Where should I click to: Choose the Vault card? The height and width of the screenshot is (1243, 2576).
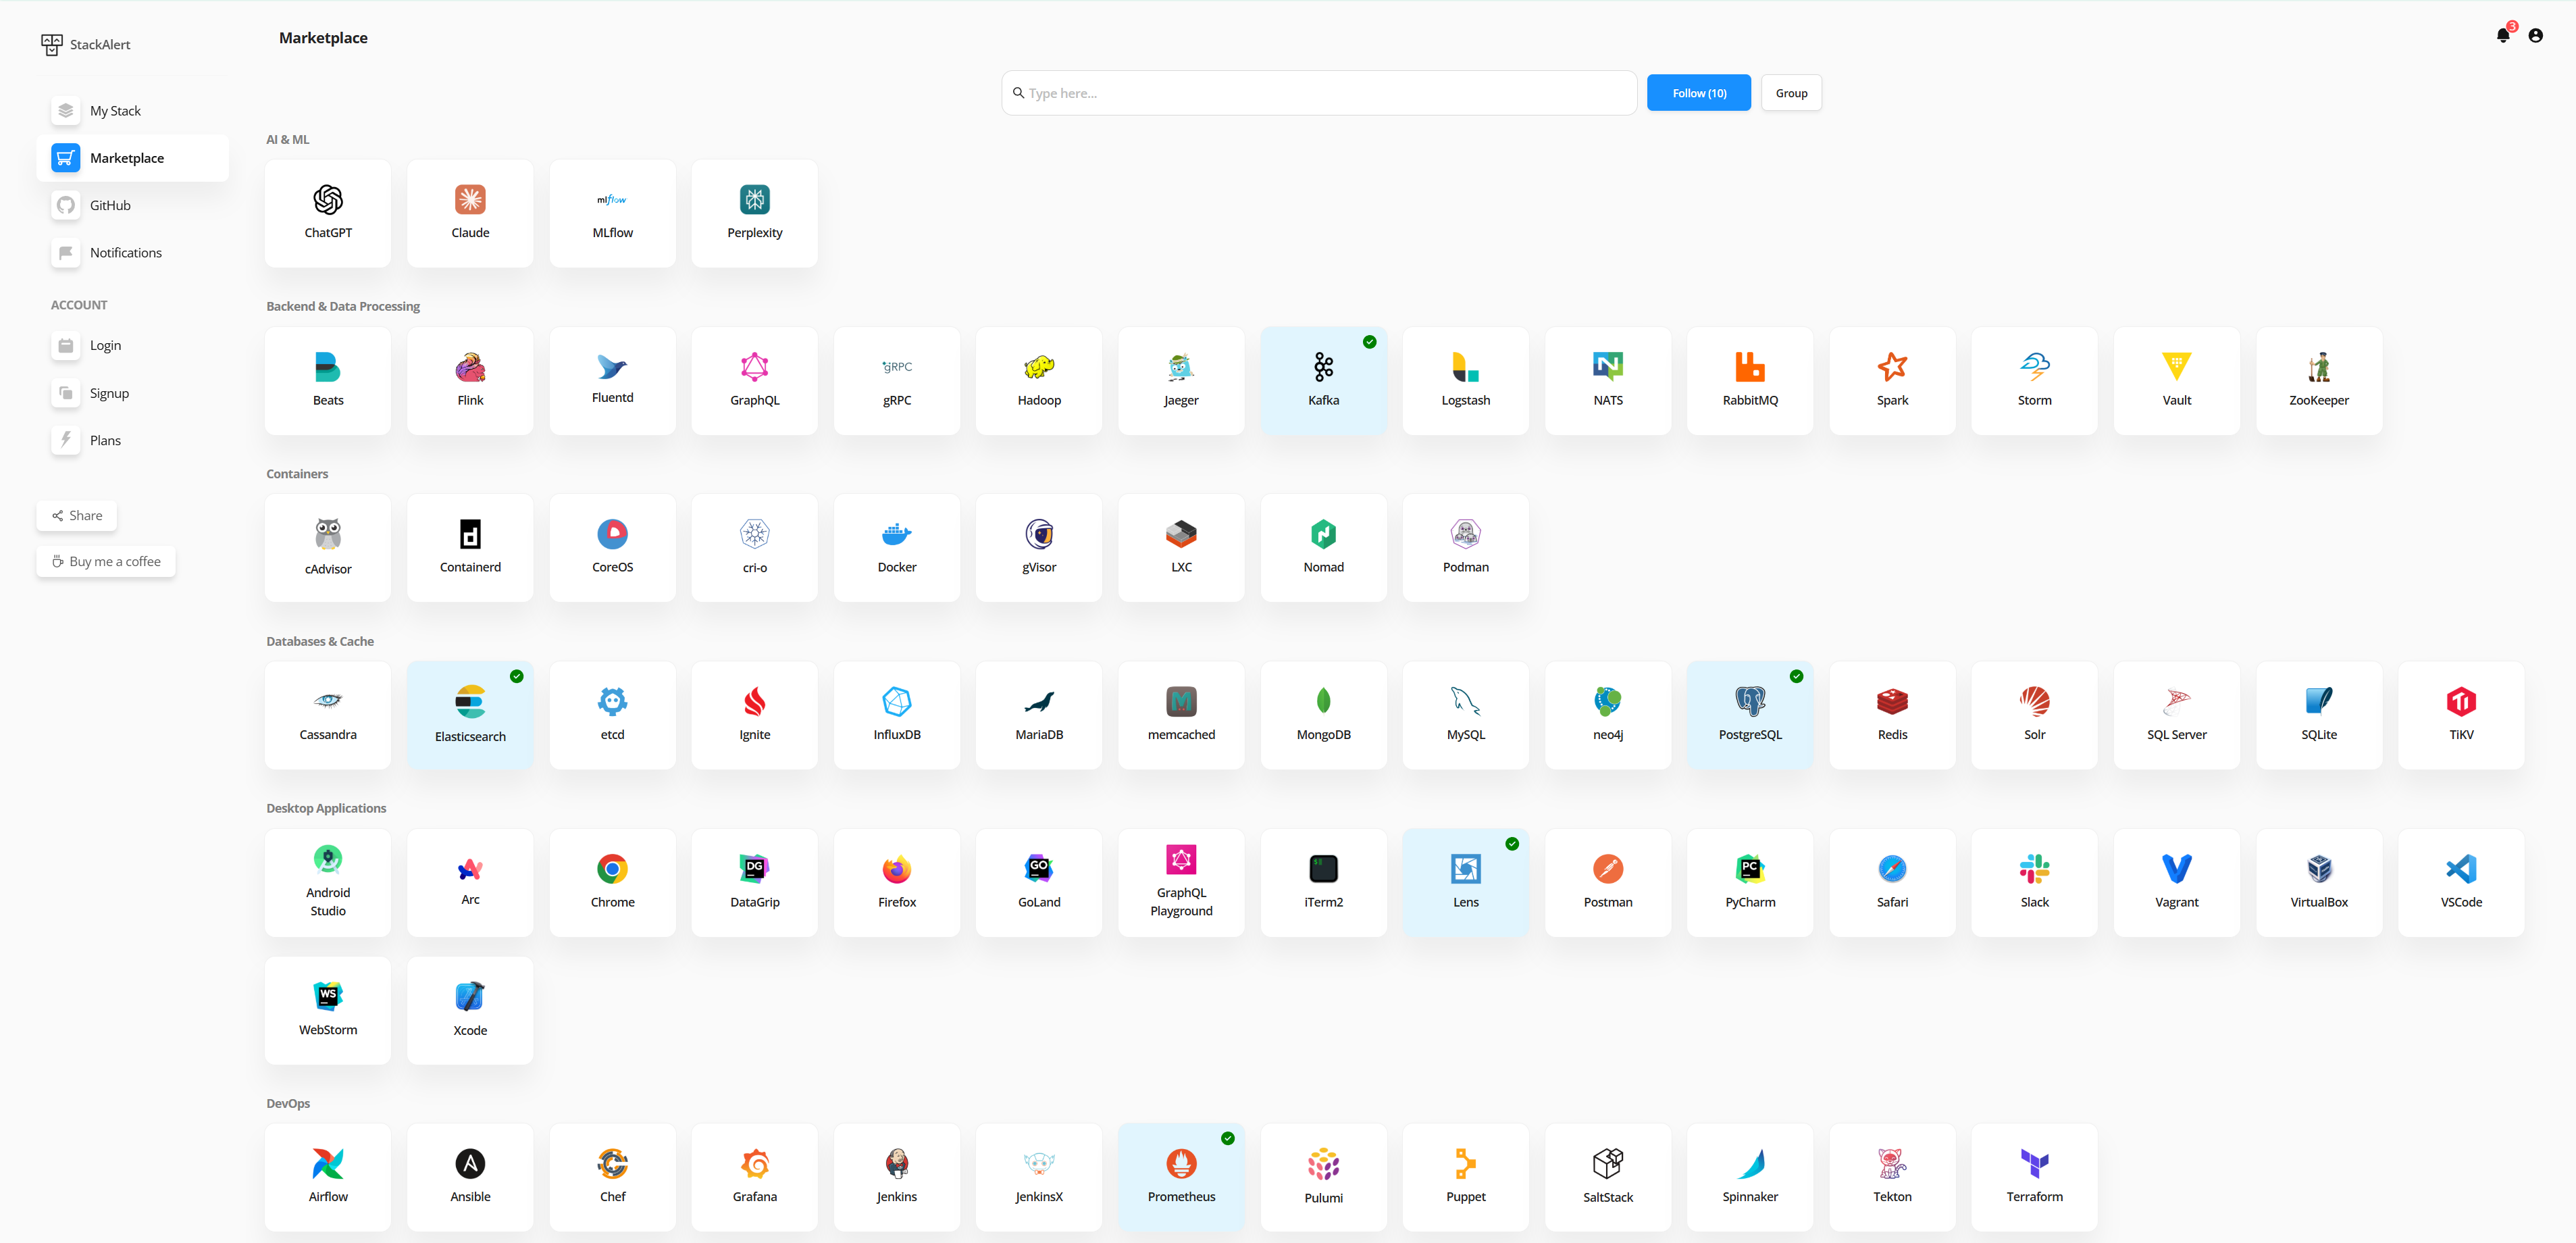point(2176,381)
